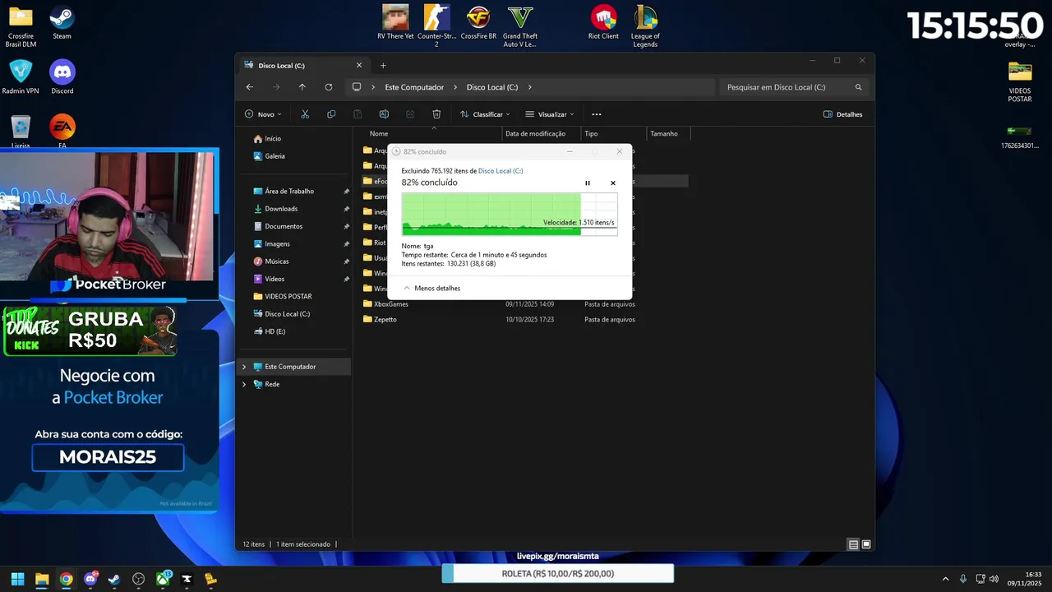Go back in File Explorer
This screenshot has width=1052, height=592.
pyautogui.click(x=250, y=87)
